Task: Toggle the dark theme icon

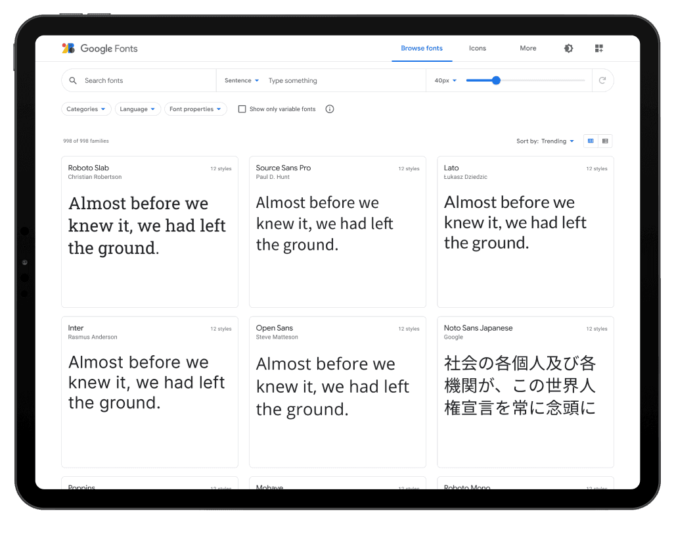Action: [x=568, y=48]
